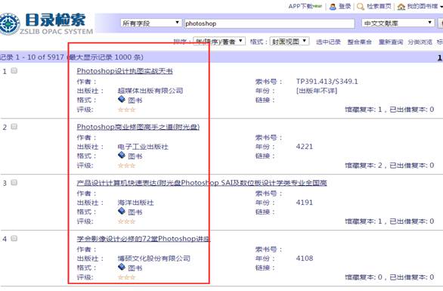Tick the checkbox for record 1
Image resolution: width=443 pixels, height=291 pixels.
[14, 70]
